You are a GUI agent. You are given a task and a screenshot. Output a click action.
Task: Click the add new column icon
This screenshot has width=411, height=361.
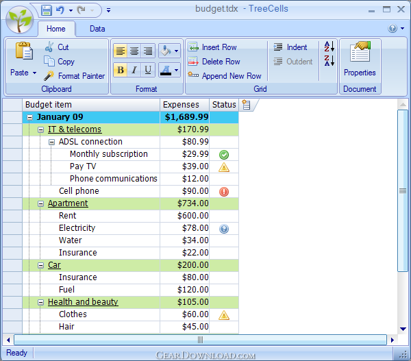point(246,105)
